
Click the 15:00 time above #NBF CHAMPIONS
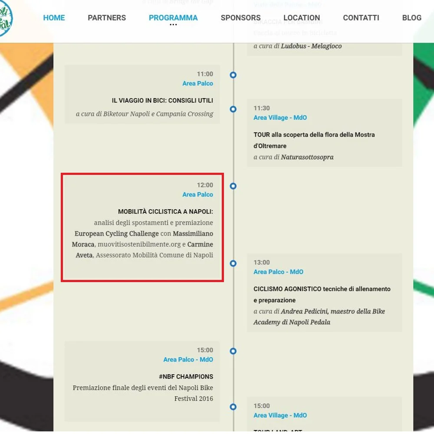pyautogui.click(x=205, y=350)
